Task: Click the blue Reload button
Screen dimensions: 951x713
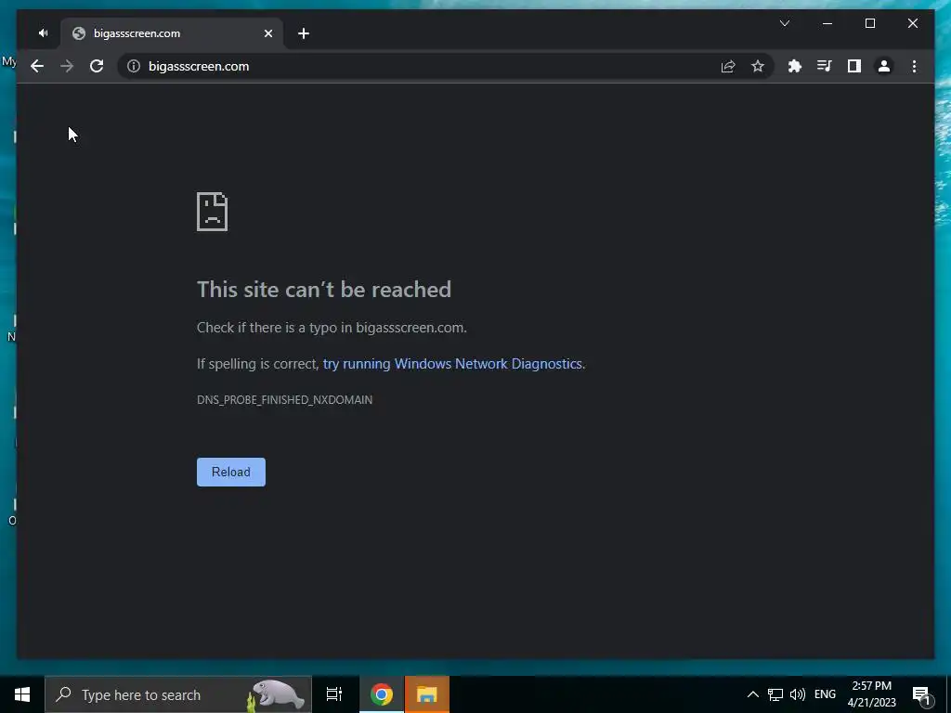Action: coord(231,472)
